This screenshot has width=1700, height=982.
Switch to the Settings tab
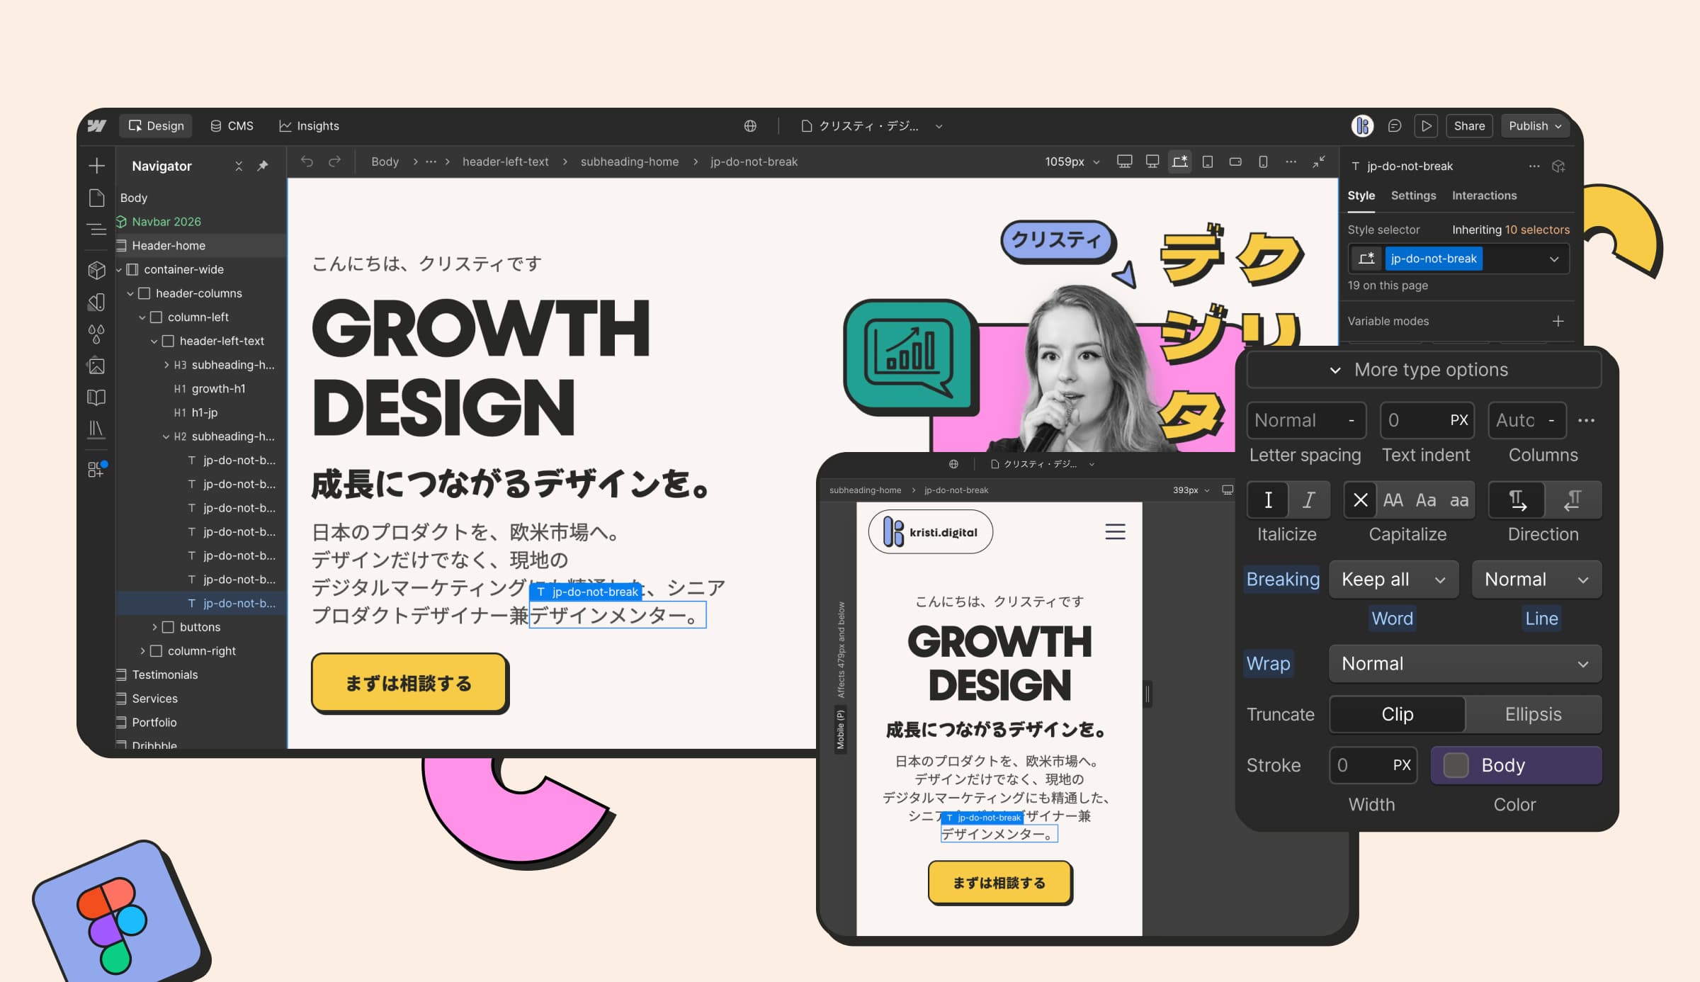[x=1413, y=196]
